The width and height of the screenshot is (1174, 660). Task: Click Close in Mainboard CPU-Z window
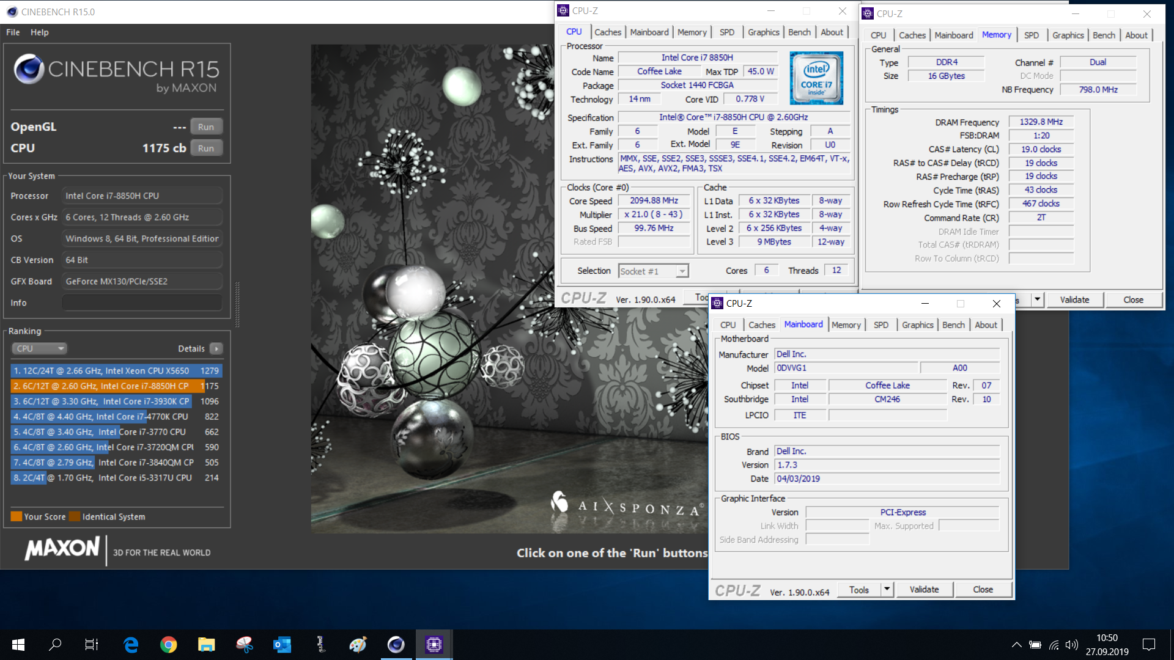[983, 590]
